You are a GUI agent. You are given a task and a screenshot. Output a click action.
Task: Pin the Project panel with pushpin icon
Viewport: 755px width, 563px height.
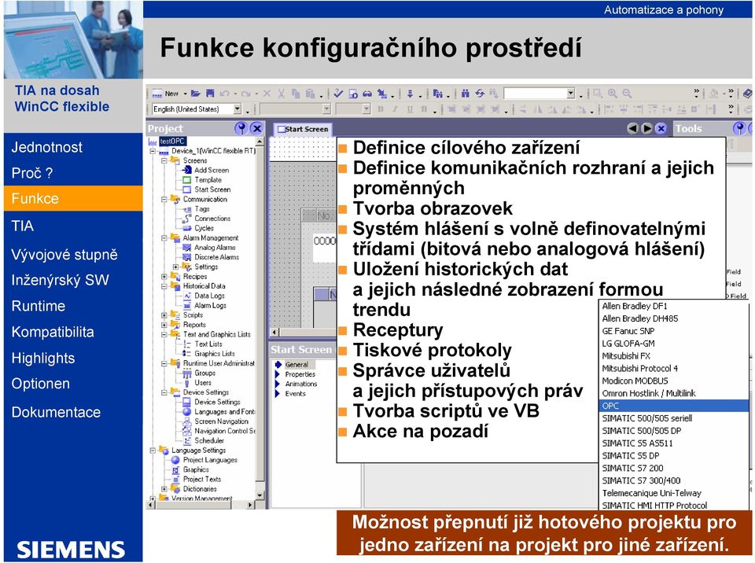(241, 128)
